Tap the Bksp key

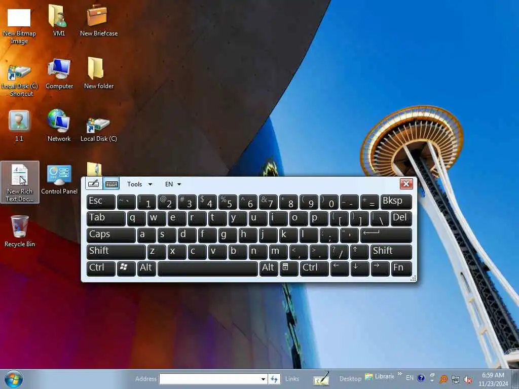396,202
